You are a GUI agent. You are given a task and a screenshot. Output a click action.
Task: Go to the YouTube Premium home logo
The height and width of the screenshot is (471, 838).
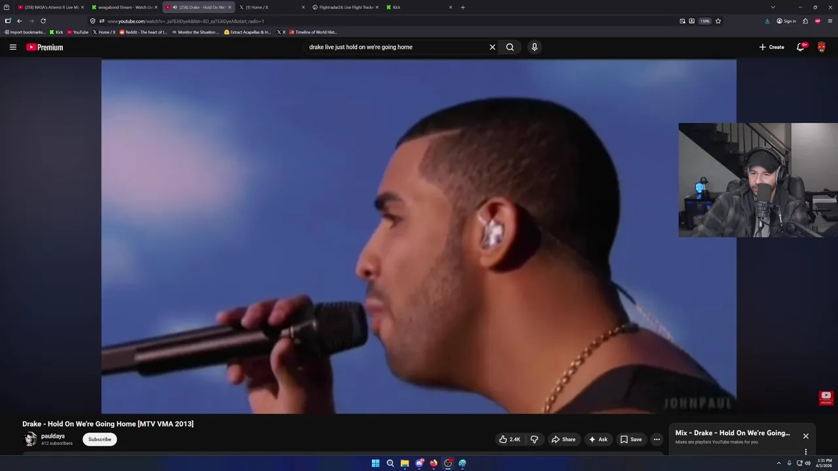[x=45, y=47]
